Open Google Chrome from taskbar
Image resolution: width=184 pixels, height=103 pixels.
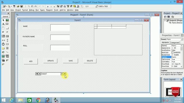[x=38, y=100]
